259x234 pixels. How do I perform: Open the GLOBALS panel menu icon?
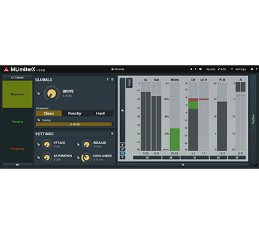click(x=112, y=80)
